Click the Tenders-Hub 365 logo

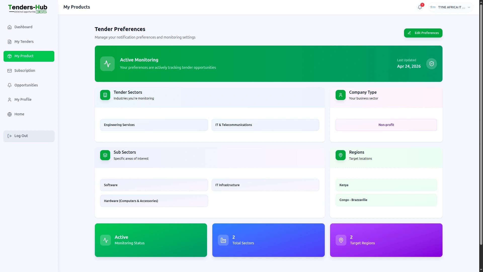(x=28, y=9)
